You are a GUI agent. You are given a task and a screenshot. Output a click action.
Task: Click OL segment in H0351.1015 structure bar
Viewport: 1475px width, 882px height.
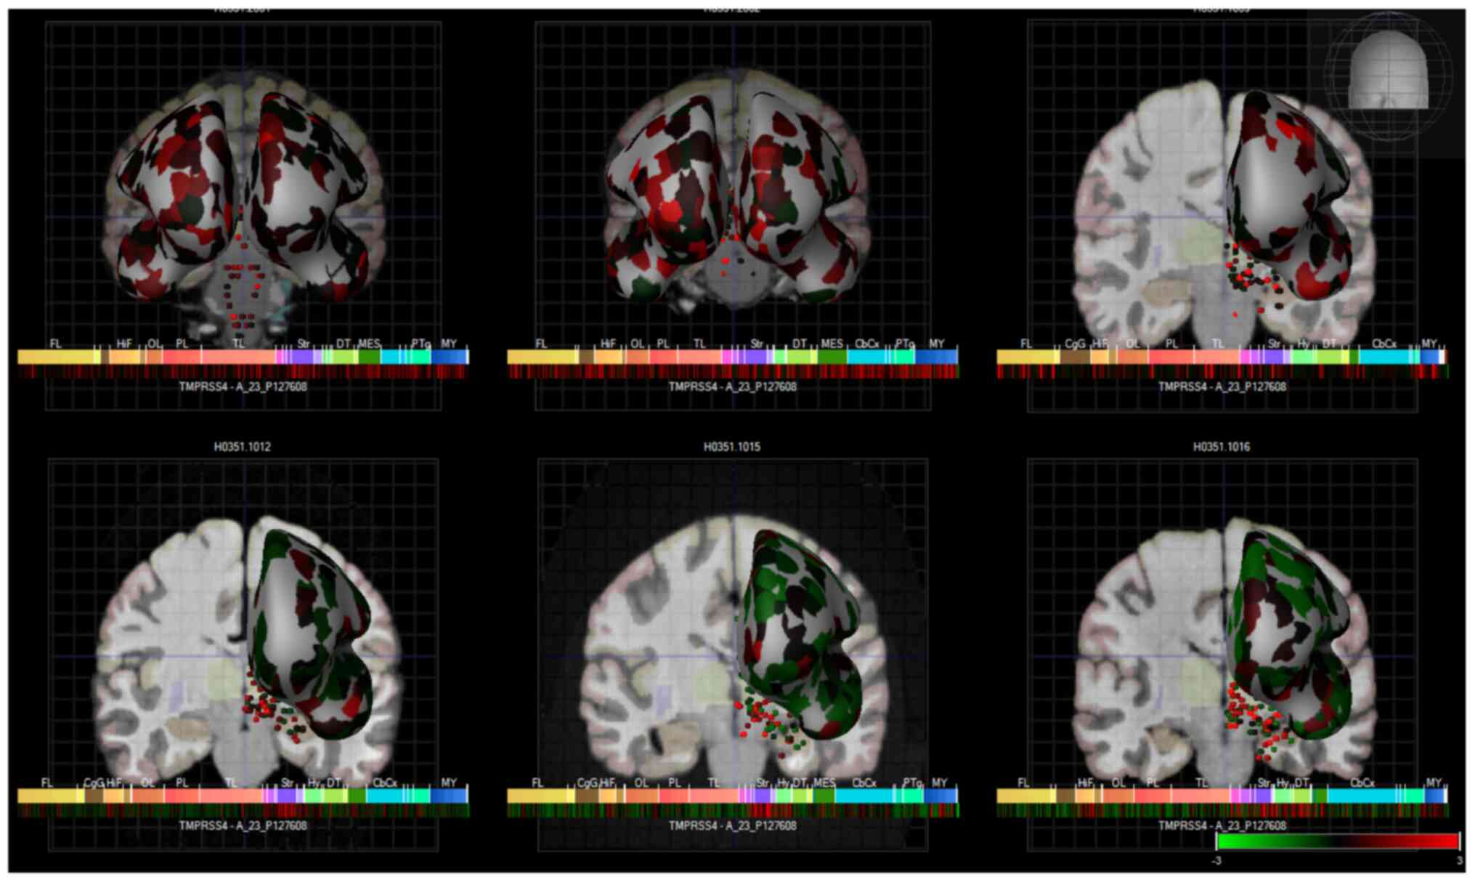point(641,796)
